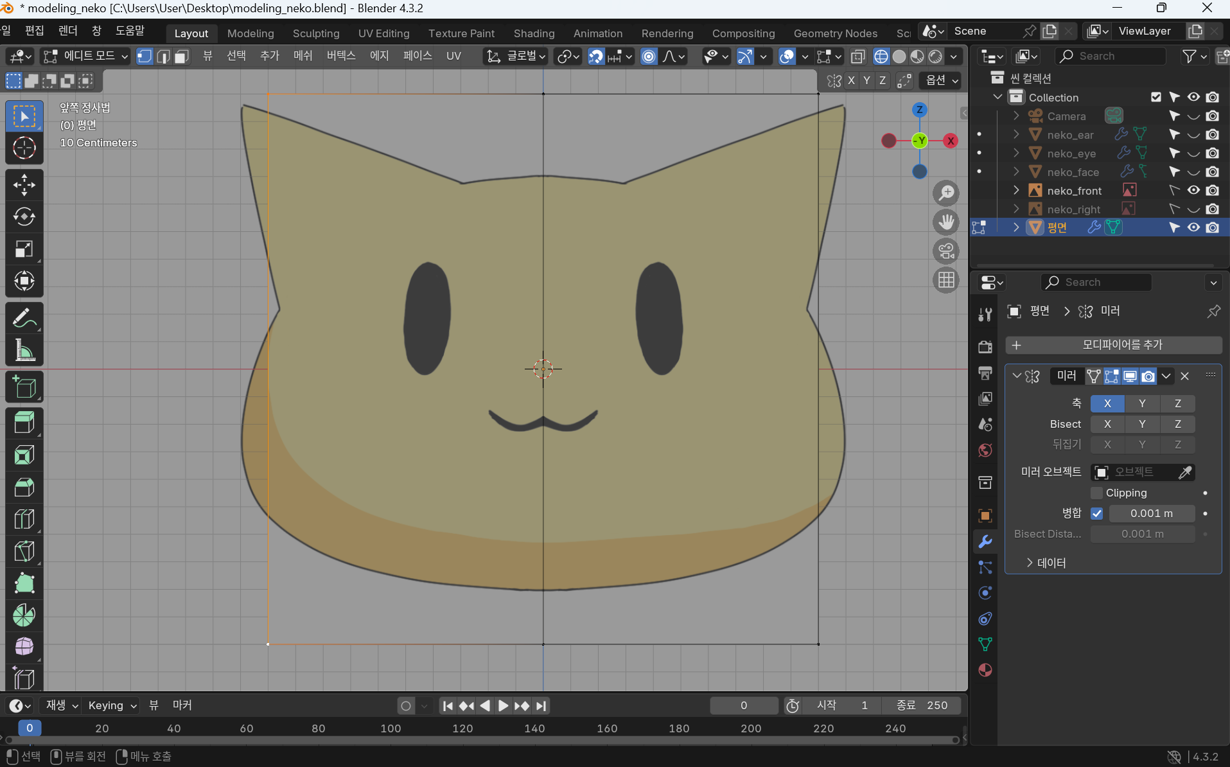Expand the neko_ear tree item
This screenshot has width=1230, height=767.
coord(1016,135)
